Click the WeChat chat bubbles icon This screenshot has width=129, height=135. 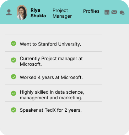[122, 13]
